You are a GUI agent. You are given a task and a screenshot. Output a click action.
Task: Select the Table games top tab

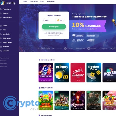tap(50, 2)
